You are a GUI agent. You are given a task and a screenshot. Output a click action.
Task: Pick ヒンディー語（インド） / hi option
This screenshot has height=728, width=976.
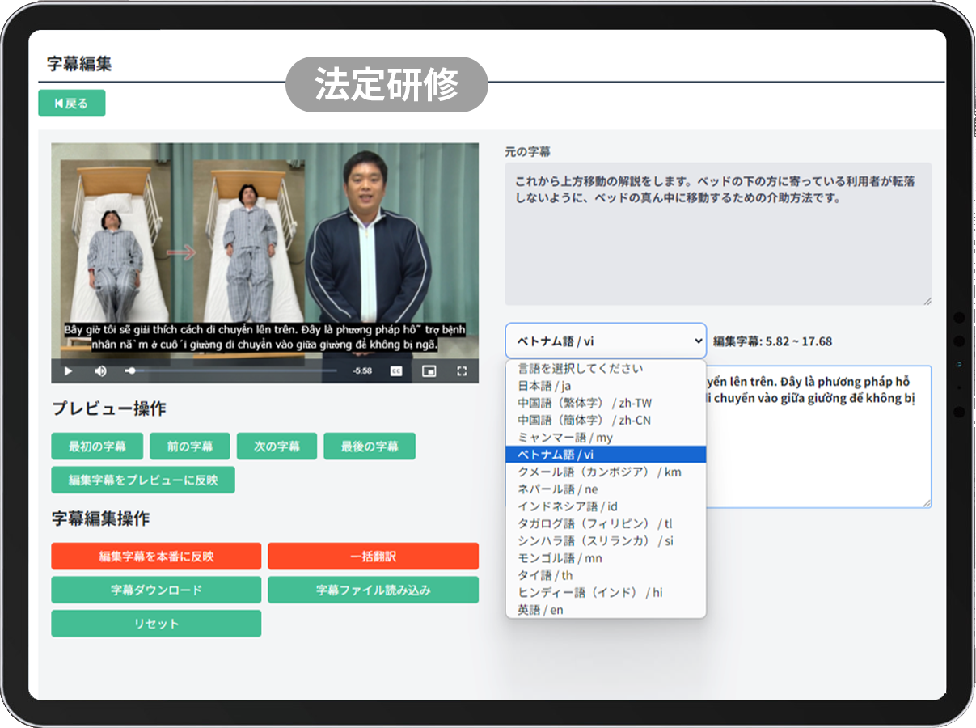pyautogui.click(x=606, y=593)
